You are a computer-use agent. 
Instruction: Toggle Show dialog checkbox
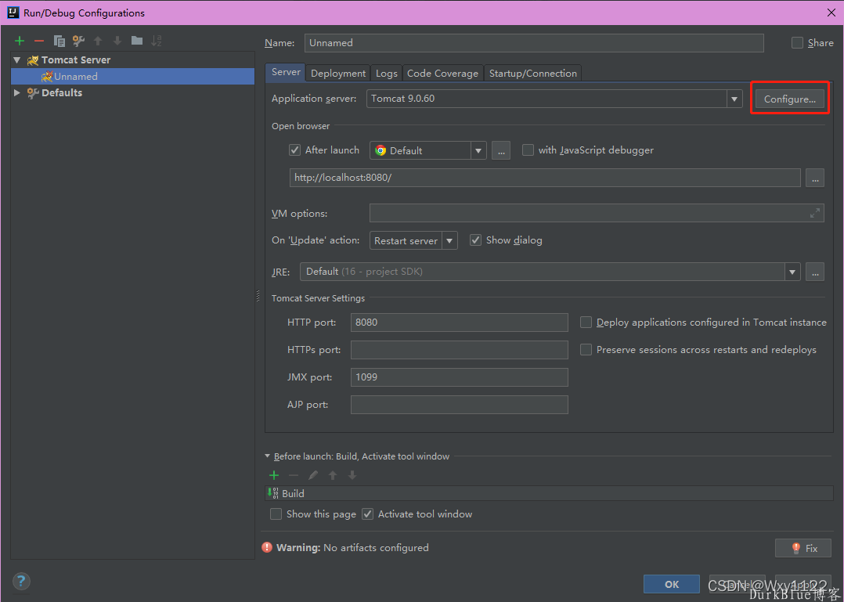[x=475, y=240]
